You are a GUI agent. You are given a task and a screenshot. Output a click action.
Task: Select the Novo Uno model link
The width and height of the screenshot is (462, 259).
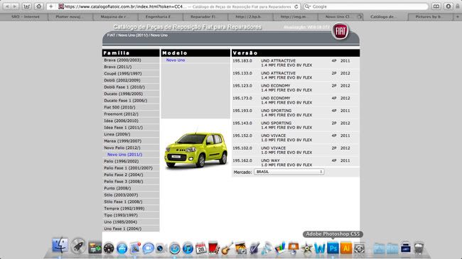pyautogui.click(x=176, y=60)
